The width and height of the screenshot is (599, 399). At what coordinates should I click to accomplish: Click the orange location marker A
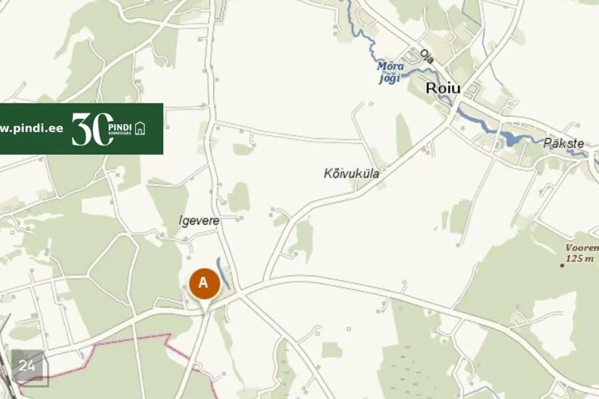point(205,284)
